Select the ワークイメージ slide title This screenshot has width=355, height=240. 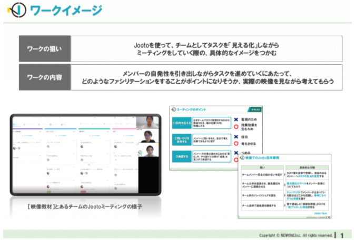(66, 11)
